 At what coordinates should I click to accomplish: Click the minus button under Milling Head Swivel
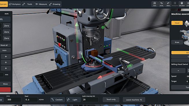[178, 71]
